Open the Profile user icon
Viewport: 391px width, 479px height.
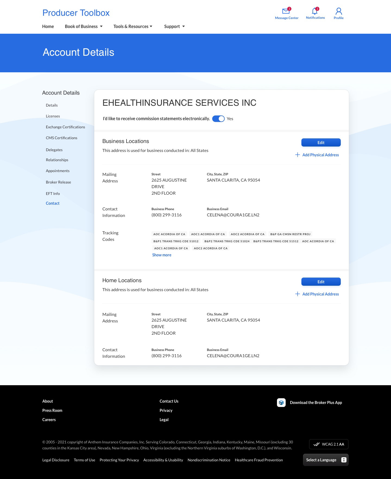click(x=339, y=11)
